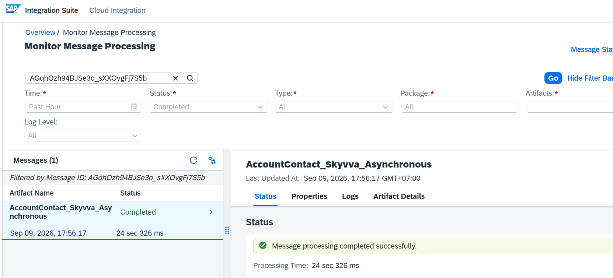Click the Status column header

point(130,193)
